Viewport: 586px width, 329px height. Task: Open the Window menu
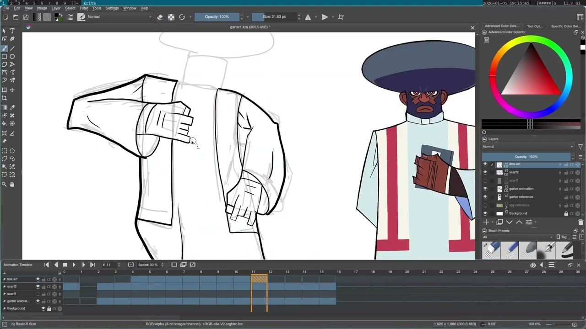(130, 8)
